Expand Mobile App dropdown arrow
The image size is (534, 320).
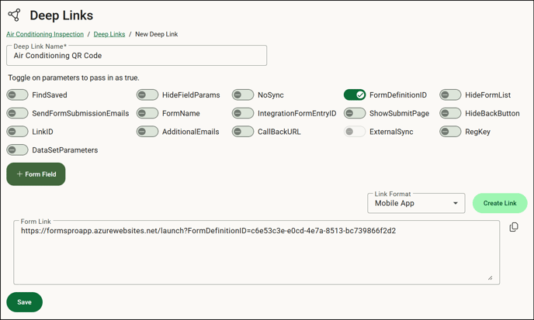point(456,203)
